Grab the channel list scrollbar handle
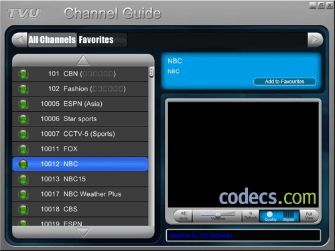Viewport: 335px width, 251px height. click(x=151, y=72)
